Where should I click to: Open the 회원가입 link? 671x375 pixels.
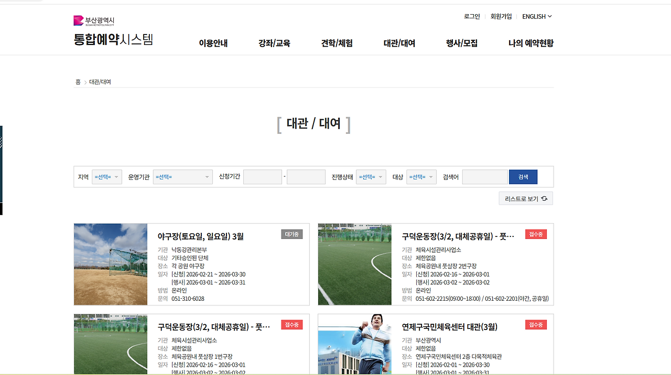501,16
